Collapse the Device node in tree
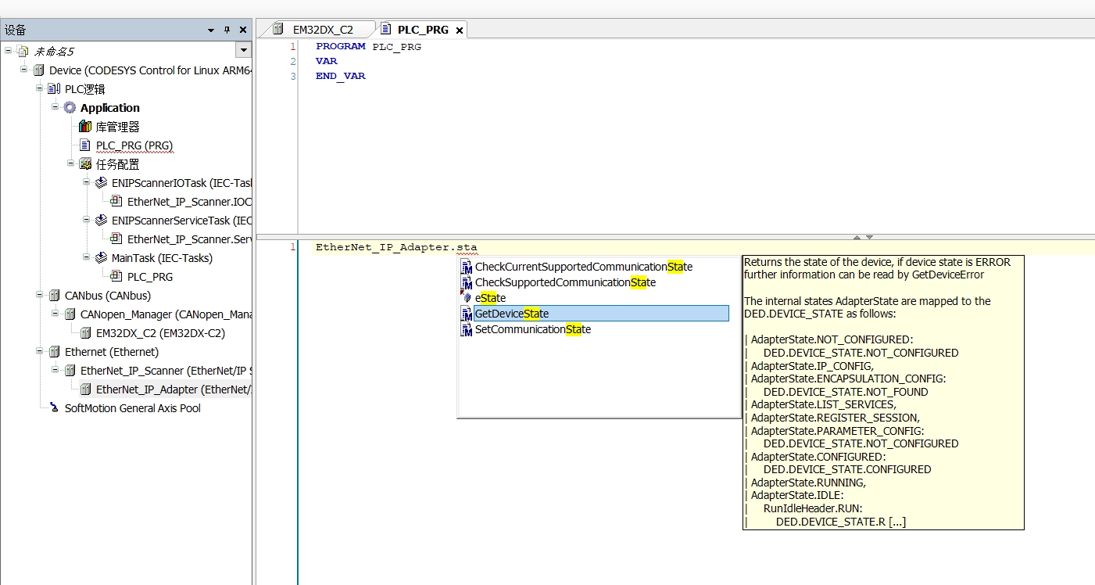The width and height of the screenshot is (1095, 585). (x=24, y=70)
